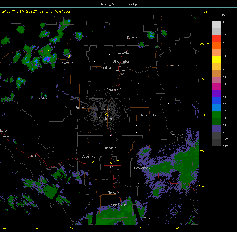
Task: Click the RockyMH label
Action: point(67,63)
